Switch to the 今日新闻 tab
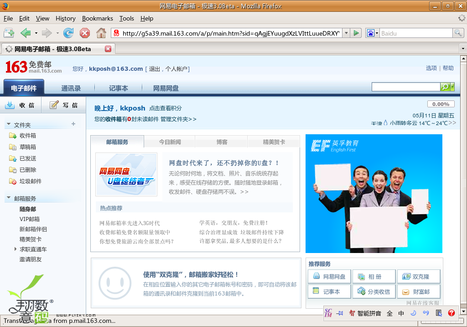The width and height of the screenshot is (467, 327). click(170, 142)
